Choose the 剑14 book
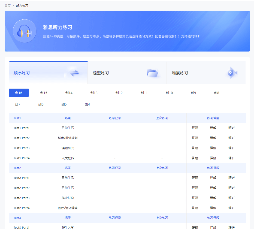The width and height of the screenshot is (254, 229). point(69,93)
